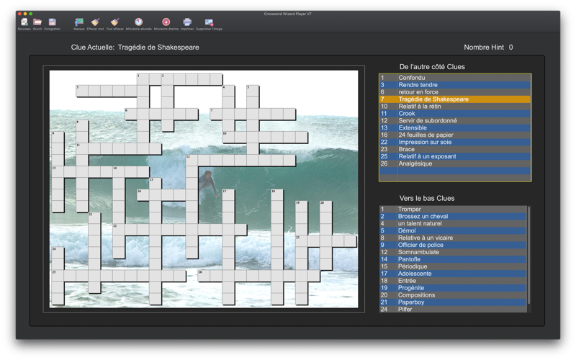Select down clue 12 Somnambulate

(453, 252)
